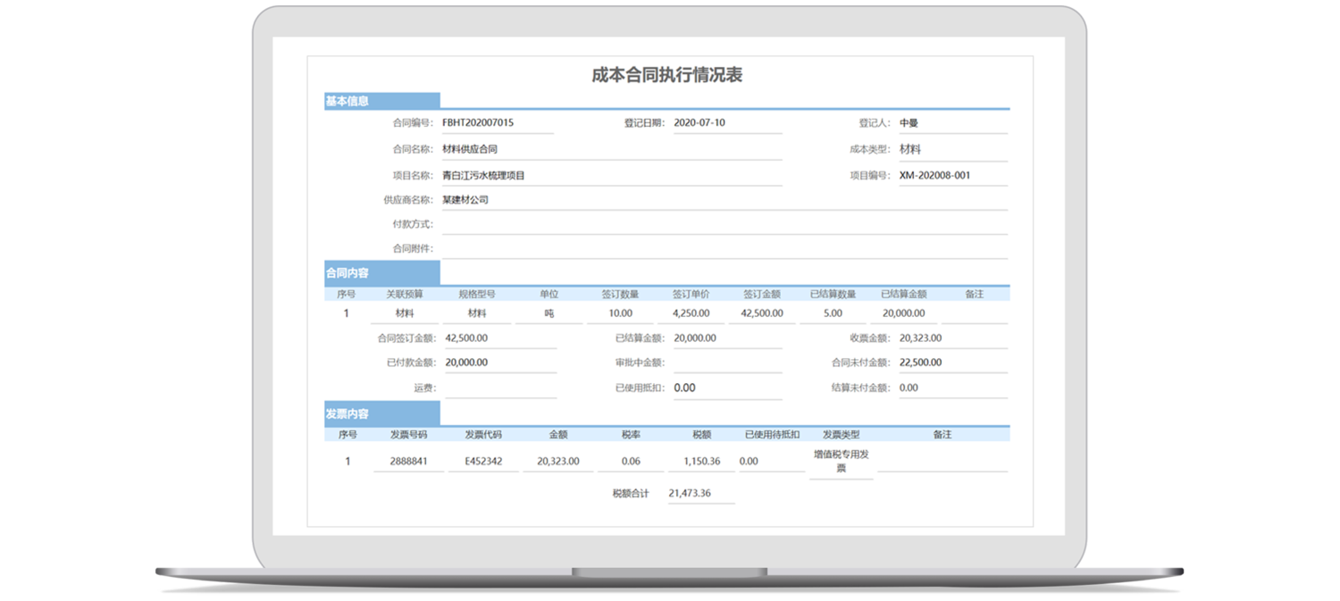
Task: Click the 供应商名称 field 某建材公司
Action: pos(724,200)
